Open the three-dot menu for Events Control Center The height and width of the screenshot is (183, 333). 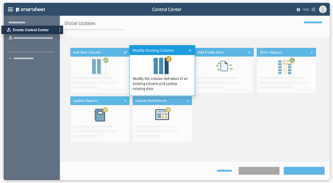tap(60, 30)
